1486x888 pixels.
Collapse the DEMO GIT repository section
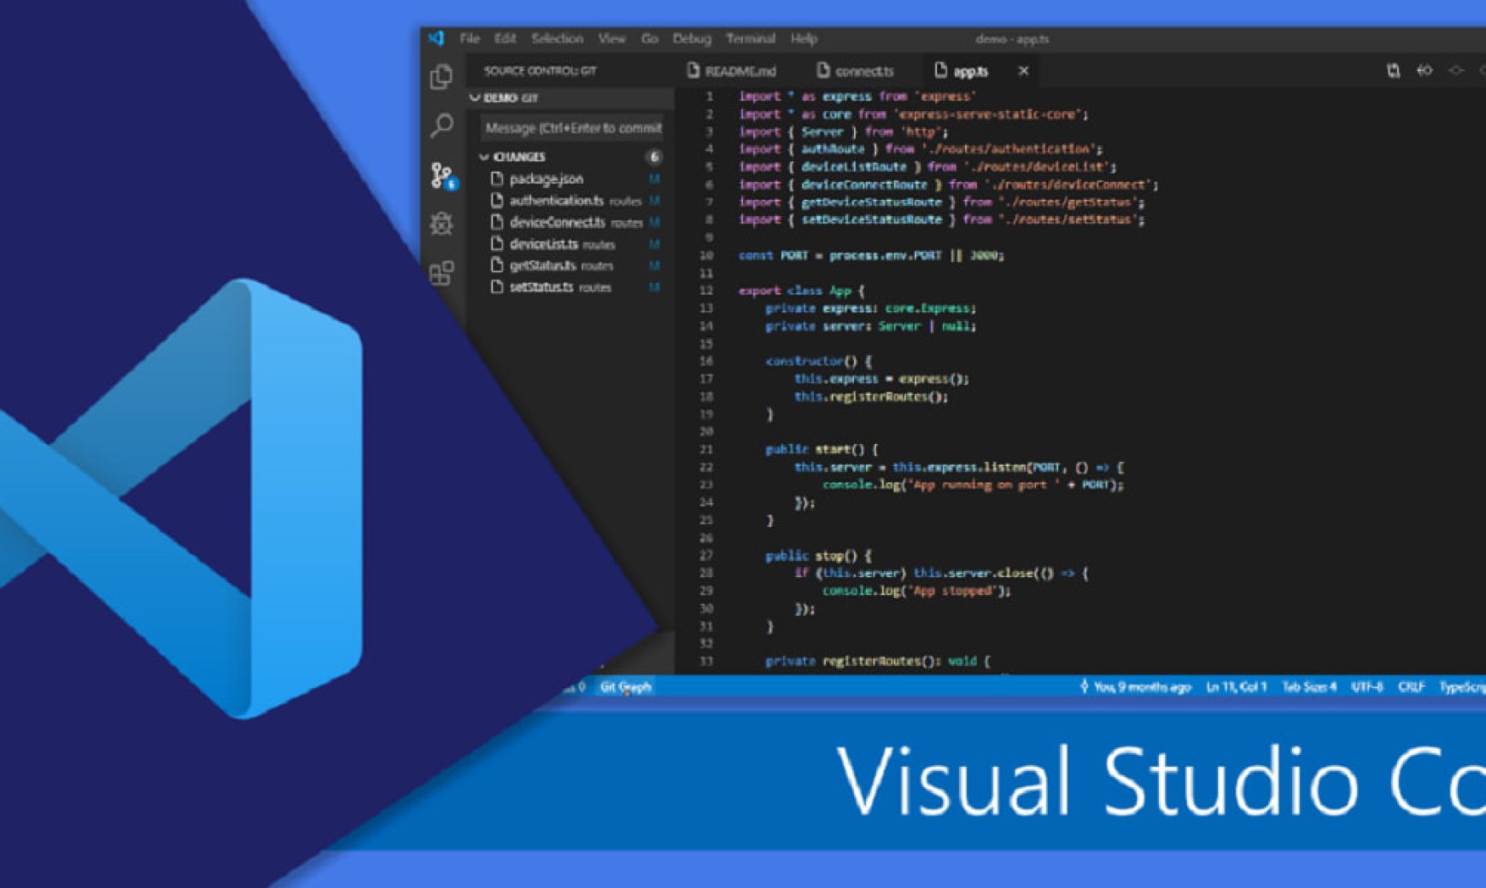[x=475, y=98]
